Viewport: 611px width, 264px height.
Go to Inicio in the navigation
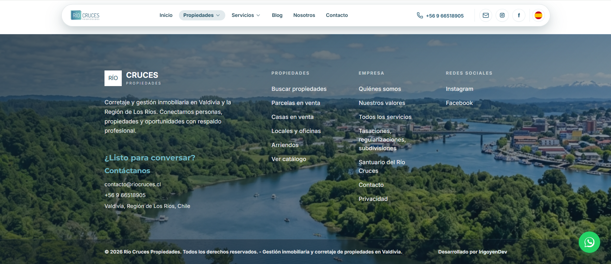[166, 15]
